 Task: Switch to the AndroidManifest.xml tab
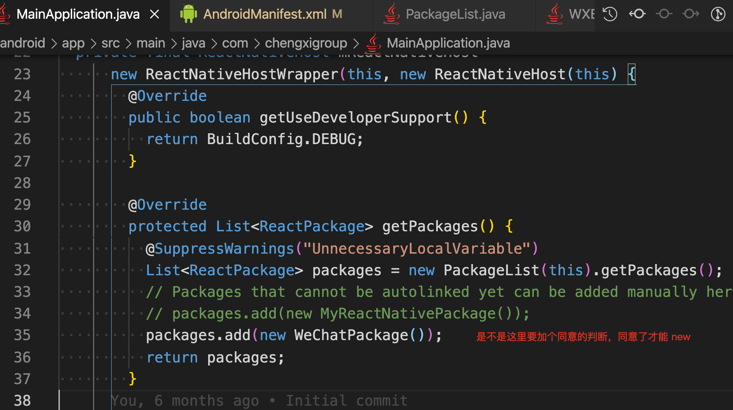click(265, 14)
